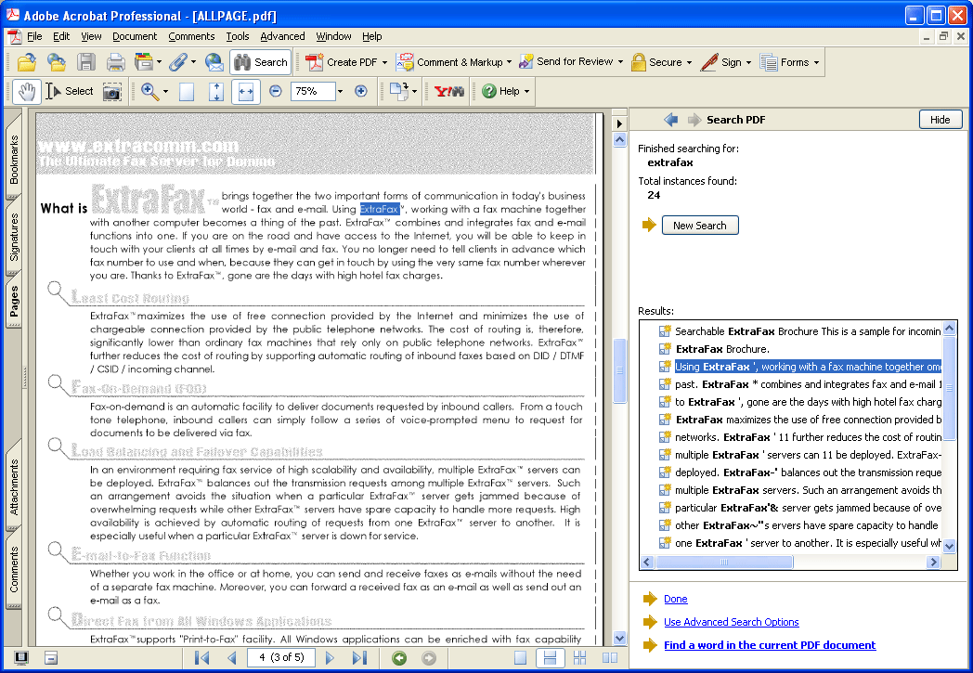Open the Advanced menu
Image resolution: width=973 pixels, height=673 pixels.
[x=282, y=36]
